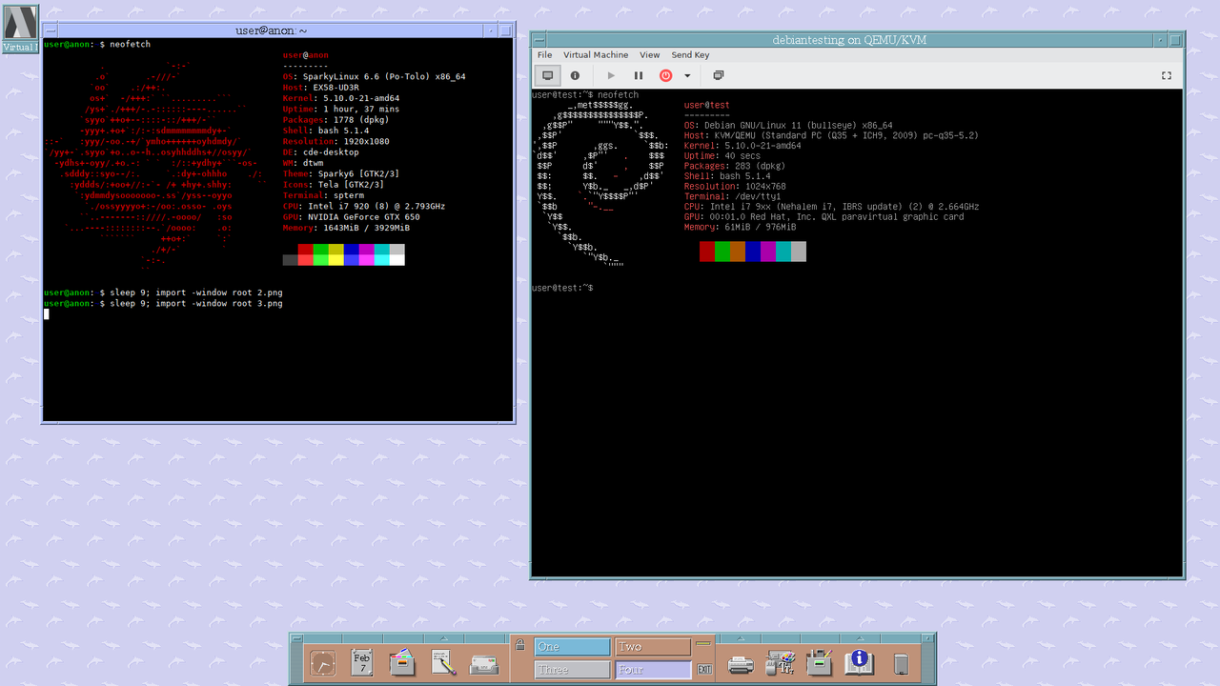
Task: Click the empty user@test prompt in VM
Action: click(x=562, y=287)
